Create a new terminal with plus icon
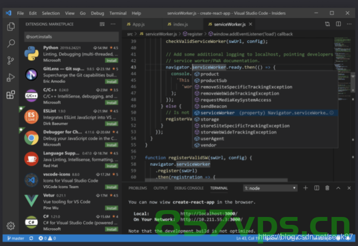This screenshot has width=358, height=246. [x=305, y=188]
